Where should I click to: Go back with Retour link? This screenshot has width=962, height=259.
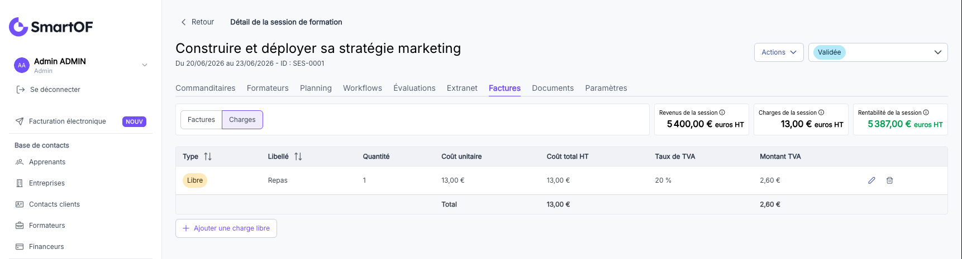click(203, 22)
